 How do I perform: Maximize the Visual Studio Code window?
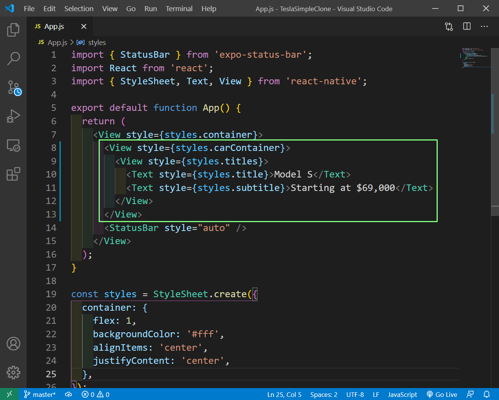460,8
